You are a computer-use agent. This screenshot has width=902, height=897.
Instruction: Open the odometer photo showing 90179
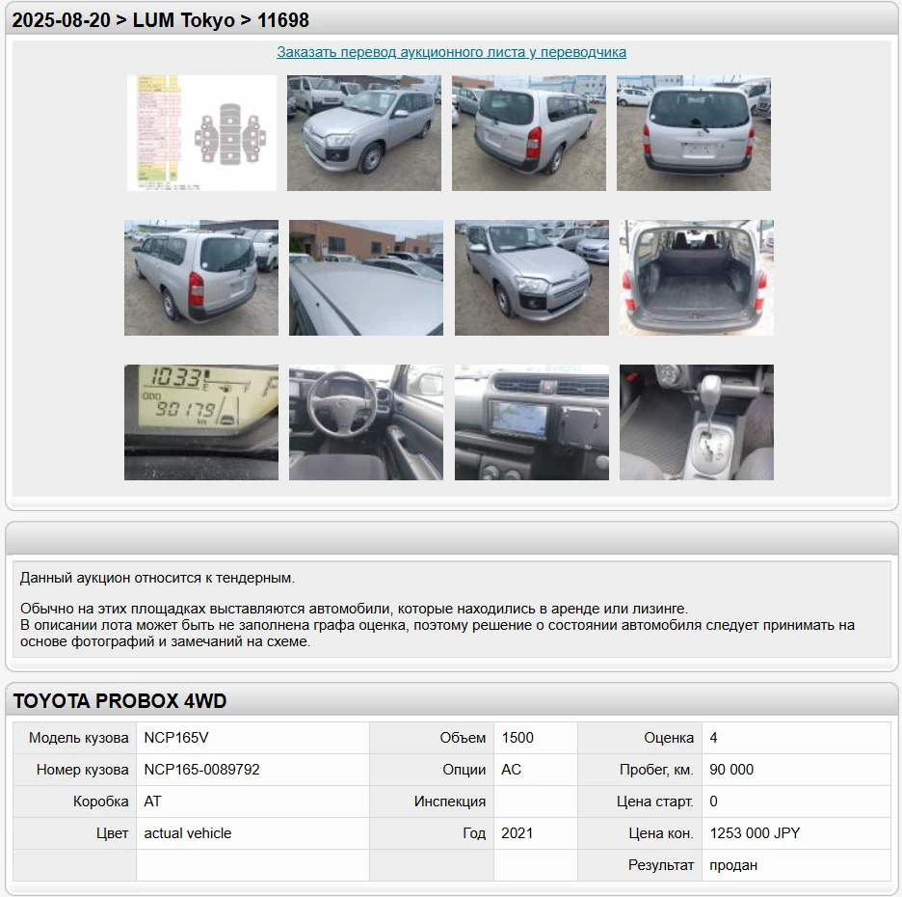201,422
